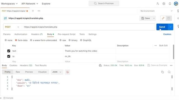The height and width of the screenshot is (100, 179).
Task: Click the invite collaborators person icon
Action: coord(158,4)
